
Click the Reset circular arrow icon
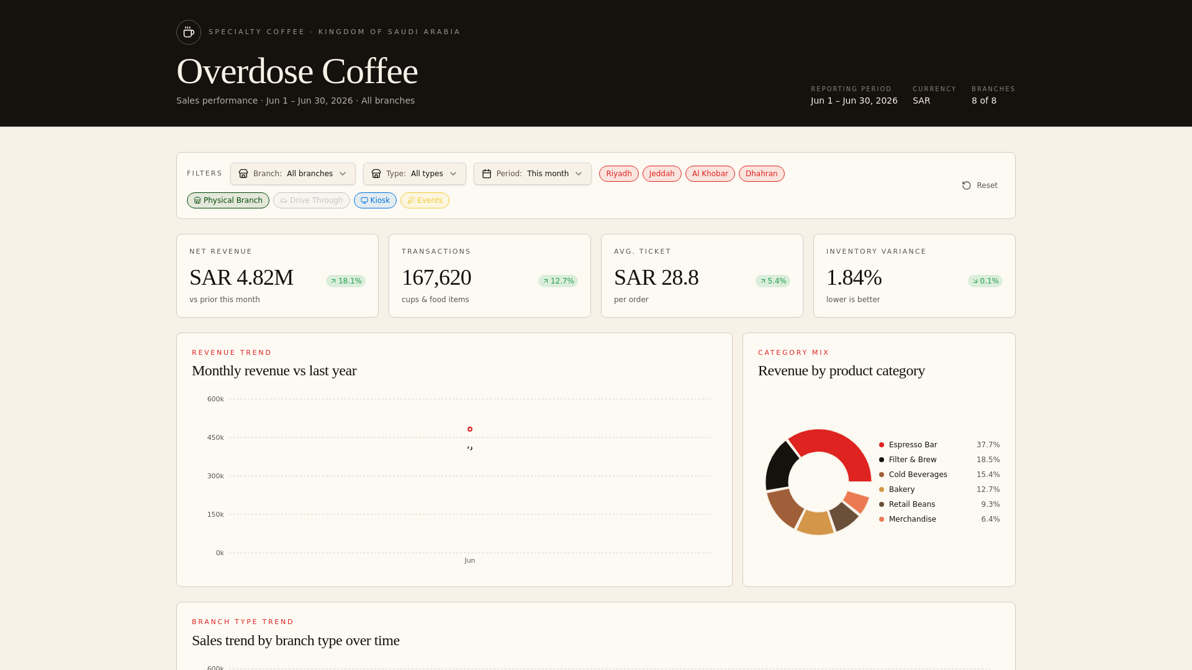pyautogui.click(x=967, y=185)
